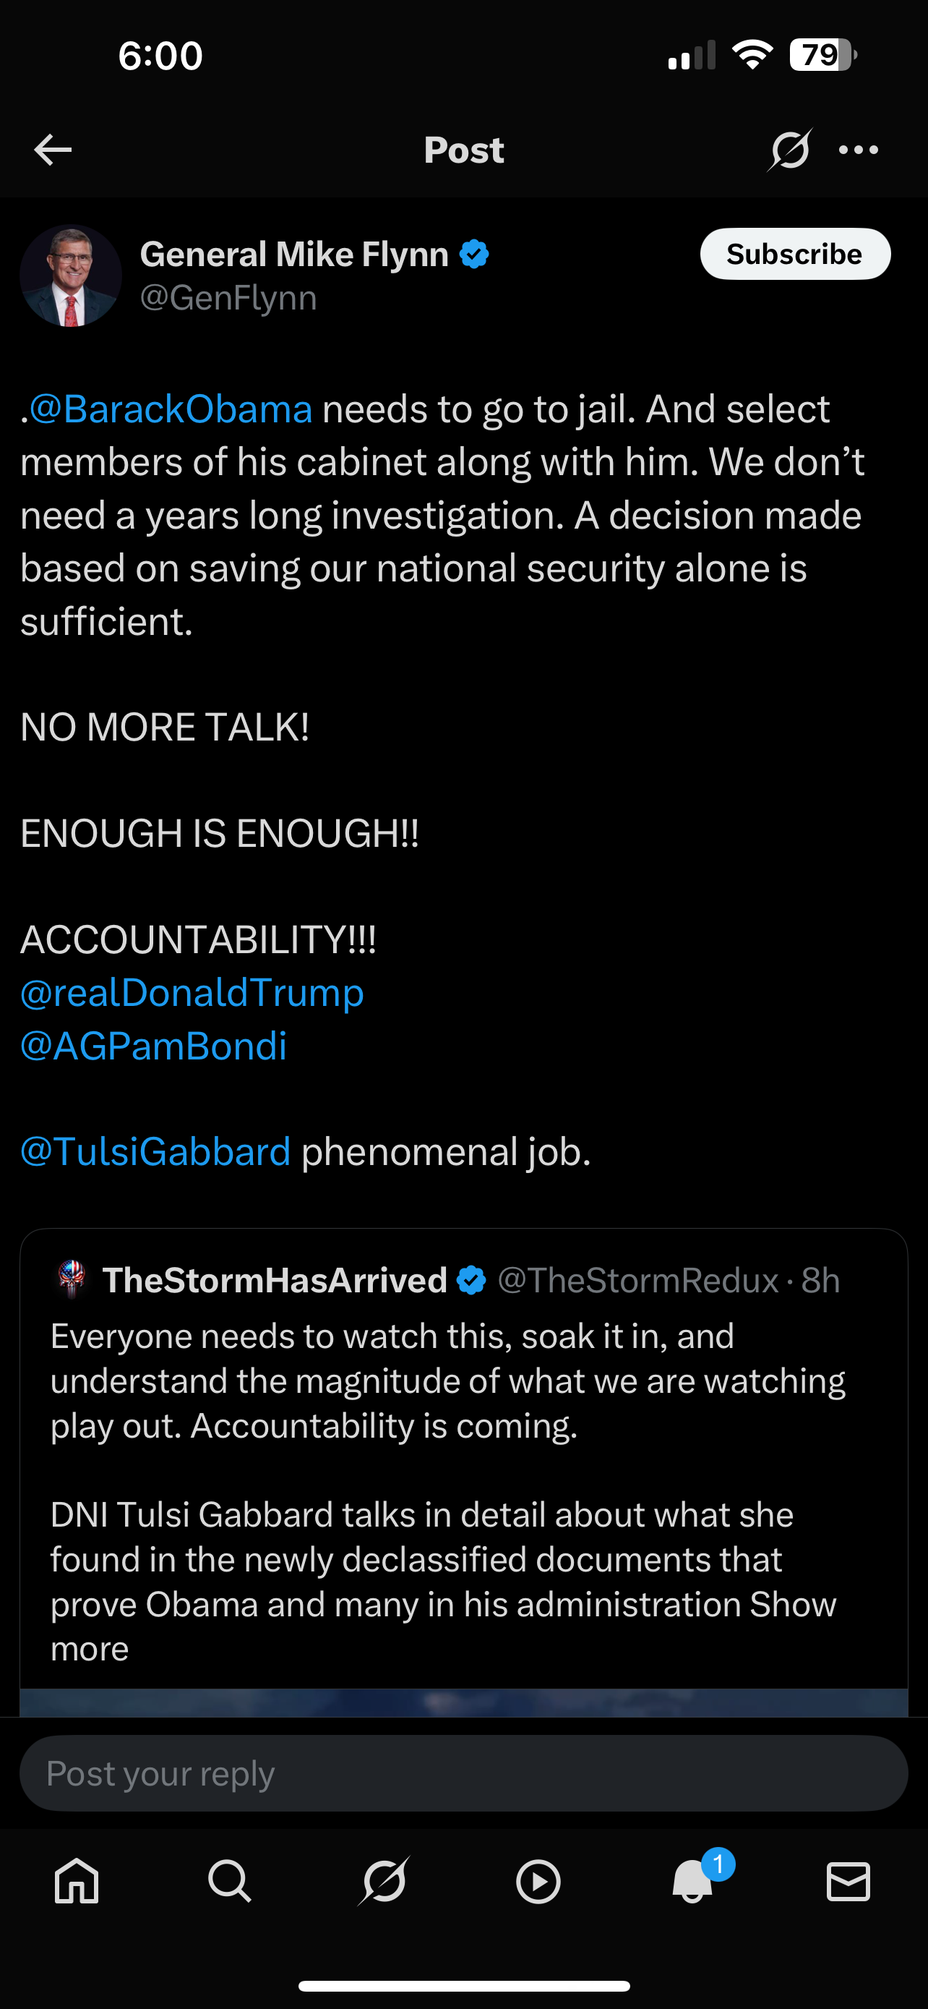
Task: Open the @BarackObama mention link
Action: point(171,409)
